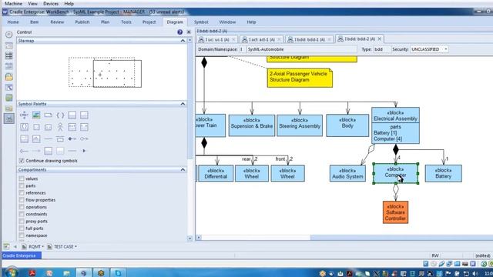The image size is (493, 277).
Task: Check the flow properties compartment option
Action: pos(22,200)
